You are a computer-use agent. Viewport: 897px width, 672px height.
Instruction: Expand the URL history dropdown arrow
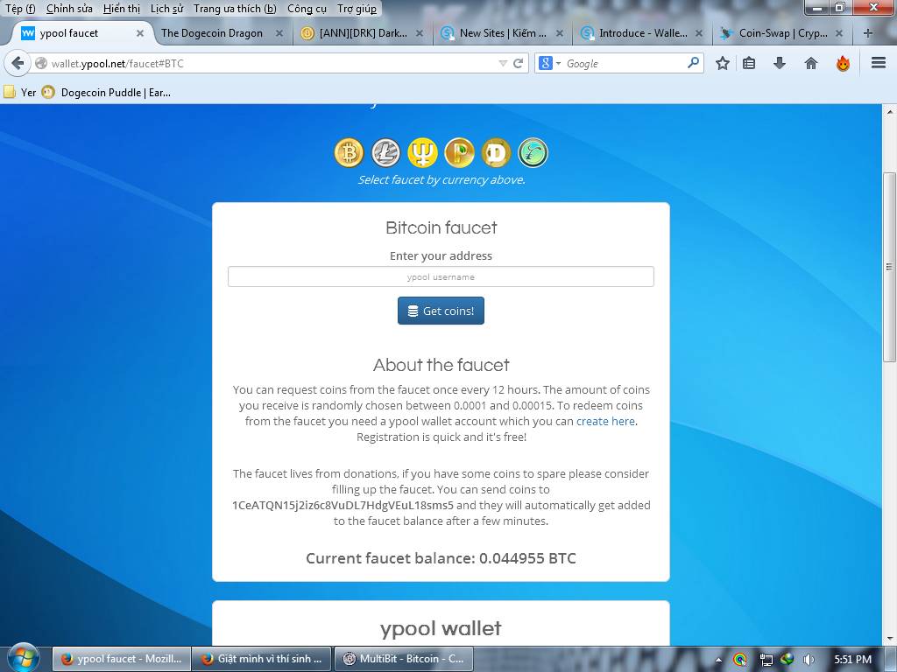[x=503, y=63]
